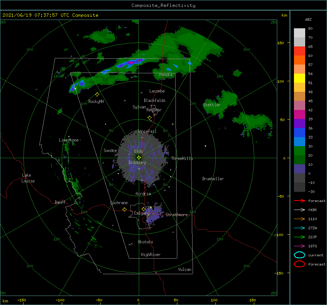Click the RedDeer city label
The height and width of the screenshot is (305, 327).
[154, 110]
